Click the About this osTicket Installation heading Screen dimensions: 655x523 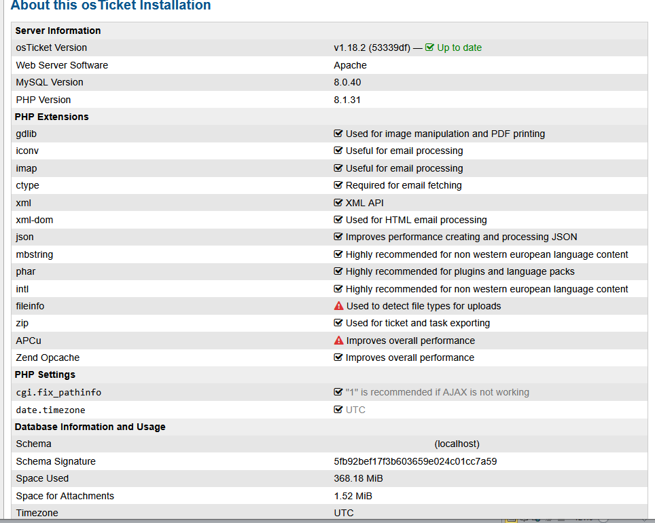click(111, 6)
